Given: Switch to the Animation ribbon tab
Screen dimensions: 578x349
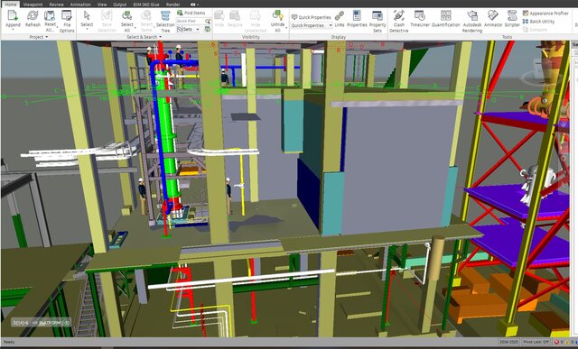Looking at the screenshot, I should click(80, 5).
